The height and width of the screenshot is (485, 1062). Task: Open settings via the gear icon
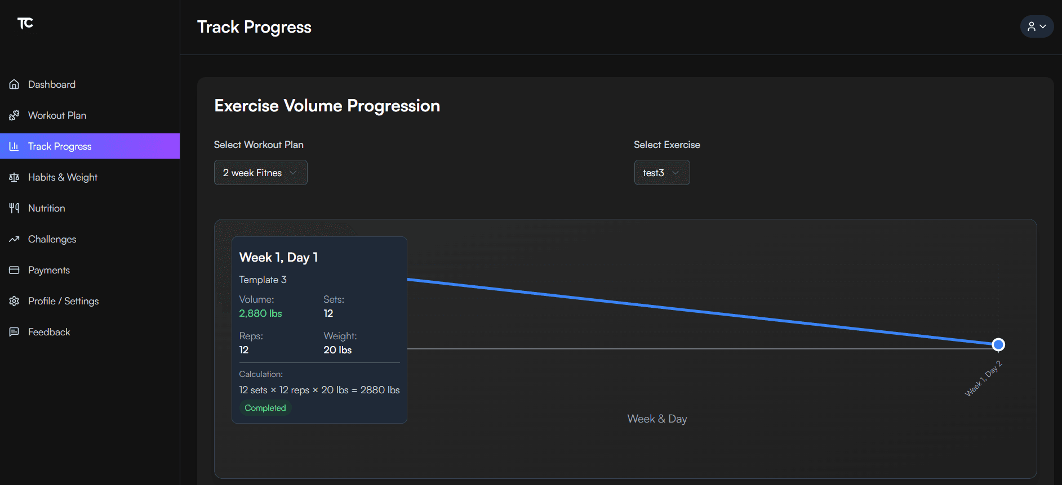(x=14, y=300)
